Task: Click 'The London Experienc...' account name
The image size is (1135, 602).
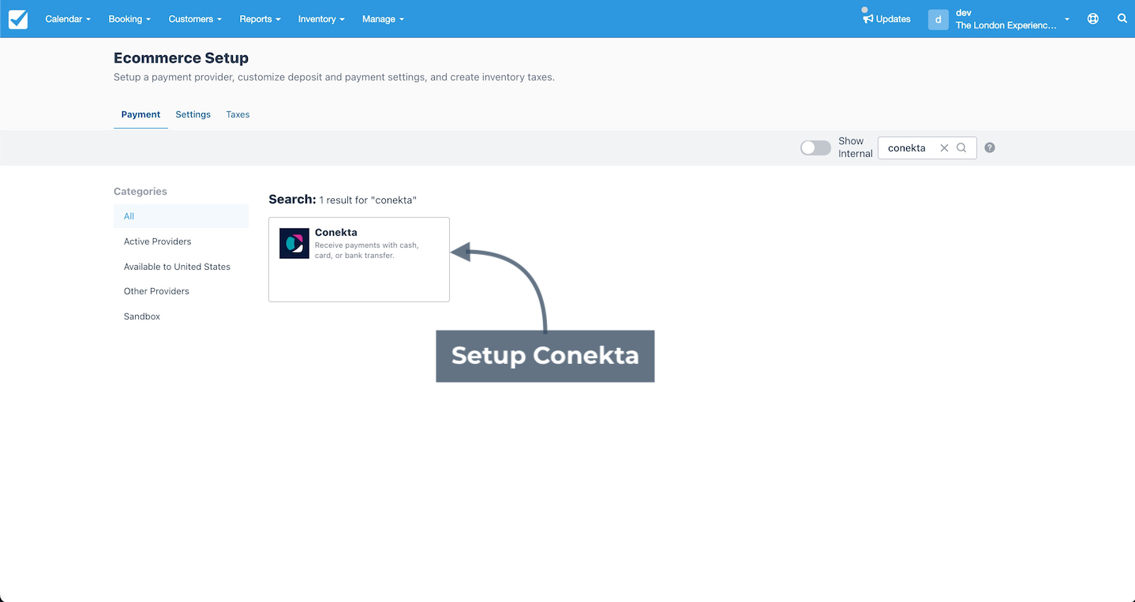Action: point(1006,25)
